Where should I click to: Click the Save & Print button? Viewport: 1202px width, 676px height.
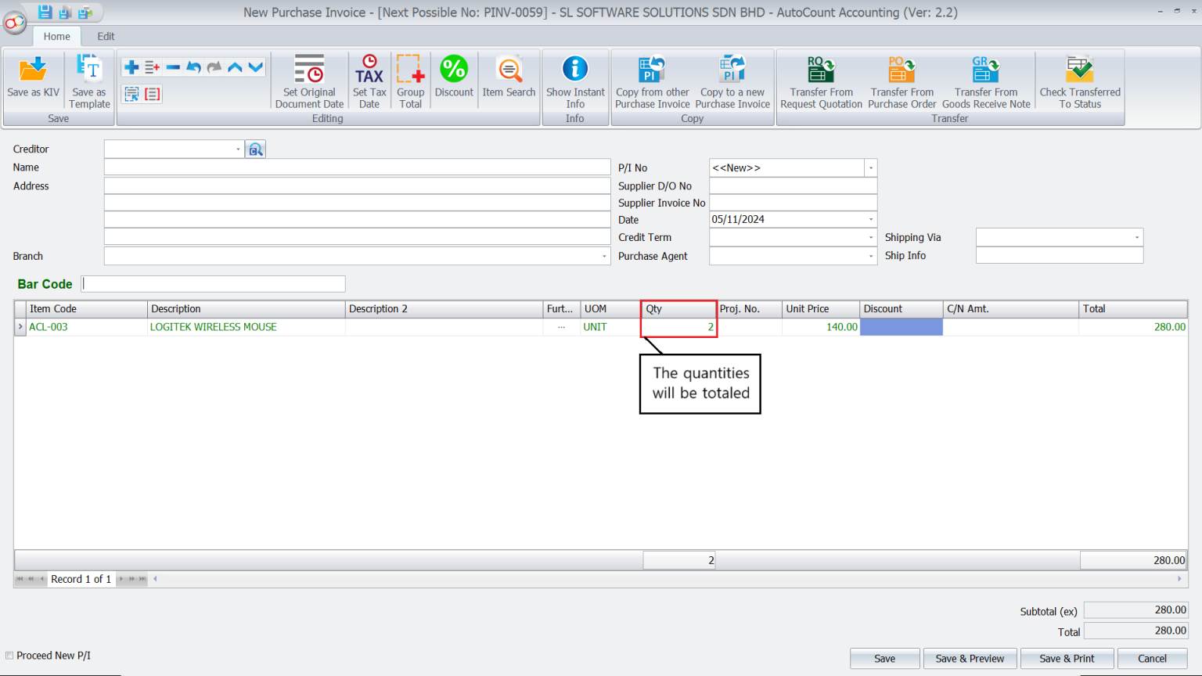click(1067, 658)
